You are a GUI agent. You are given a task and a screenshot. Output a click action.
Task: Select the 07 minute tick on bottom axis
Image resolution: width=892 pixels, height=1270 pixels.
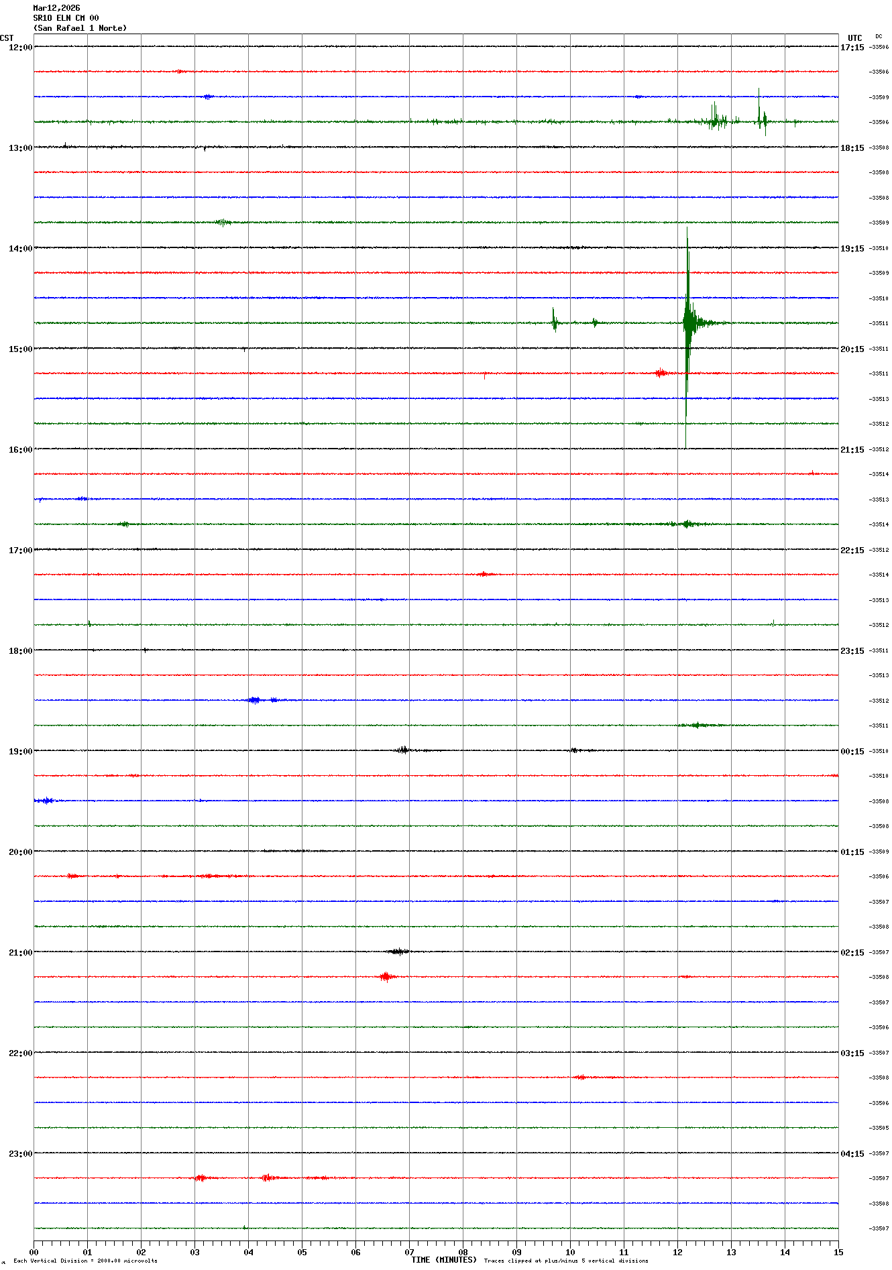(409, 1252)
